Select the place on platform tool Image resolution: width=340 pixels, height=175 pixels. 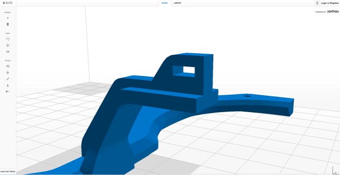[8, 85]
